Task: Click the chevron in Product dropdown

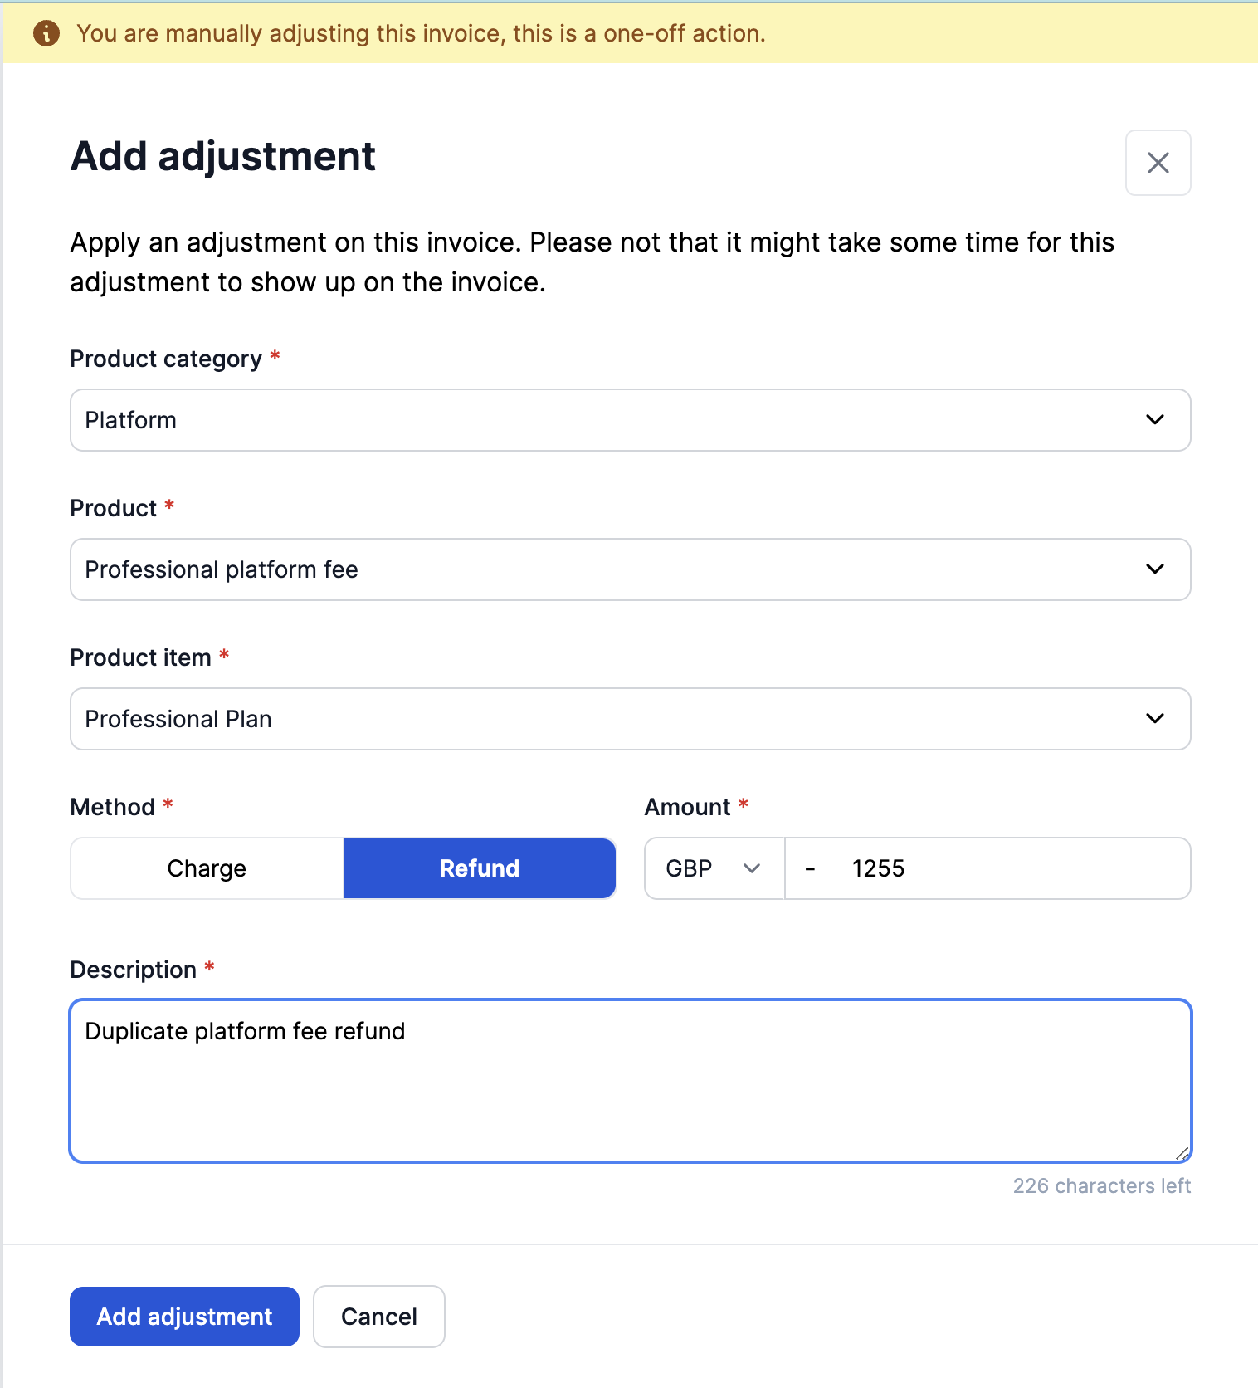Action: (1154, 569)
